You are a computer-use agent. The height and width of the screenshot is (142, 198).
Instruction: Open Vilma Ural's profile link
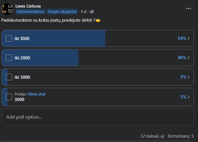click(x=36, y=94)
